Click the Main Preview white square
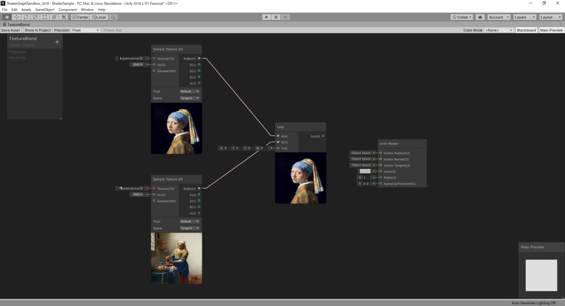Screen dimensions: 565x306 [541, 275]
